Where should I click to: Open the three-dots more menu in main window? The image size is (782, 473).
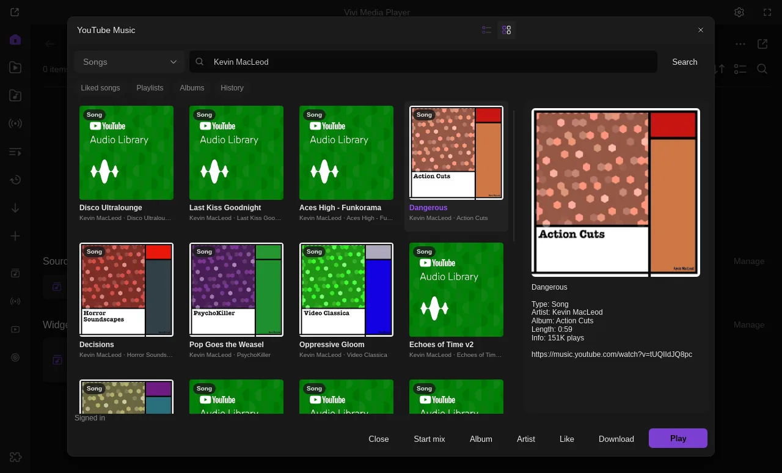click(x=740, y=44)
